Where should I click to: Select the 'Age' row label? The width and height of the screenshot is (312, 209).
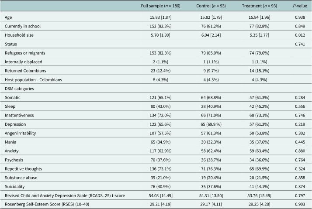click(8, 17)
